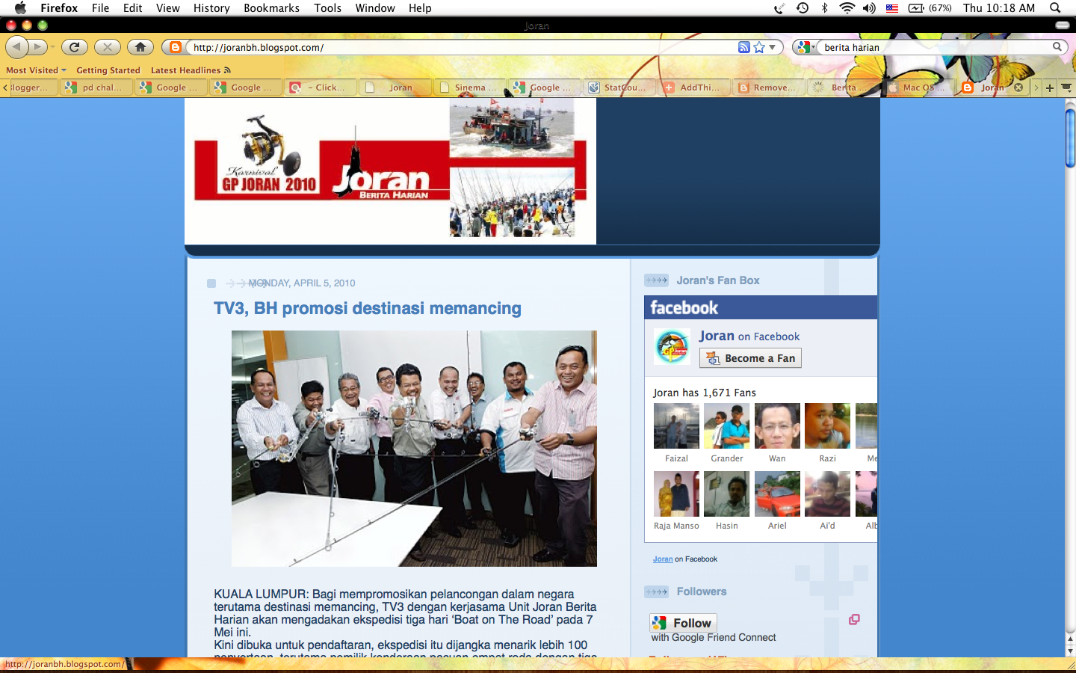Open a new tab with the plus button

tap(1050, 87)
